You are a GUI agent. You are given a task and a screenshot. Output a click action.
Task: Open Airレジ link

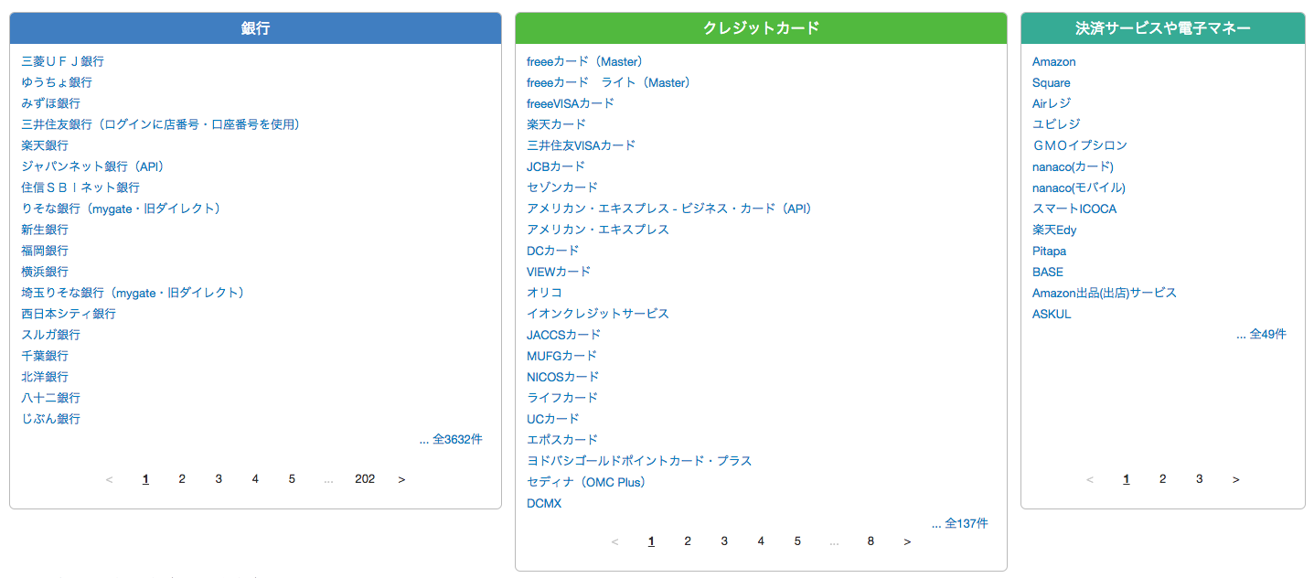[x=1052, y=103]
